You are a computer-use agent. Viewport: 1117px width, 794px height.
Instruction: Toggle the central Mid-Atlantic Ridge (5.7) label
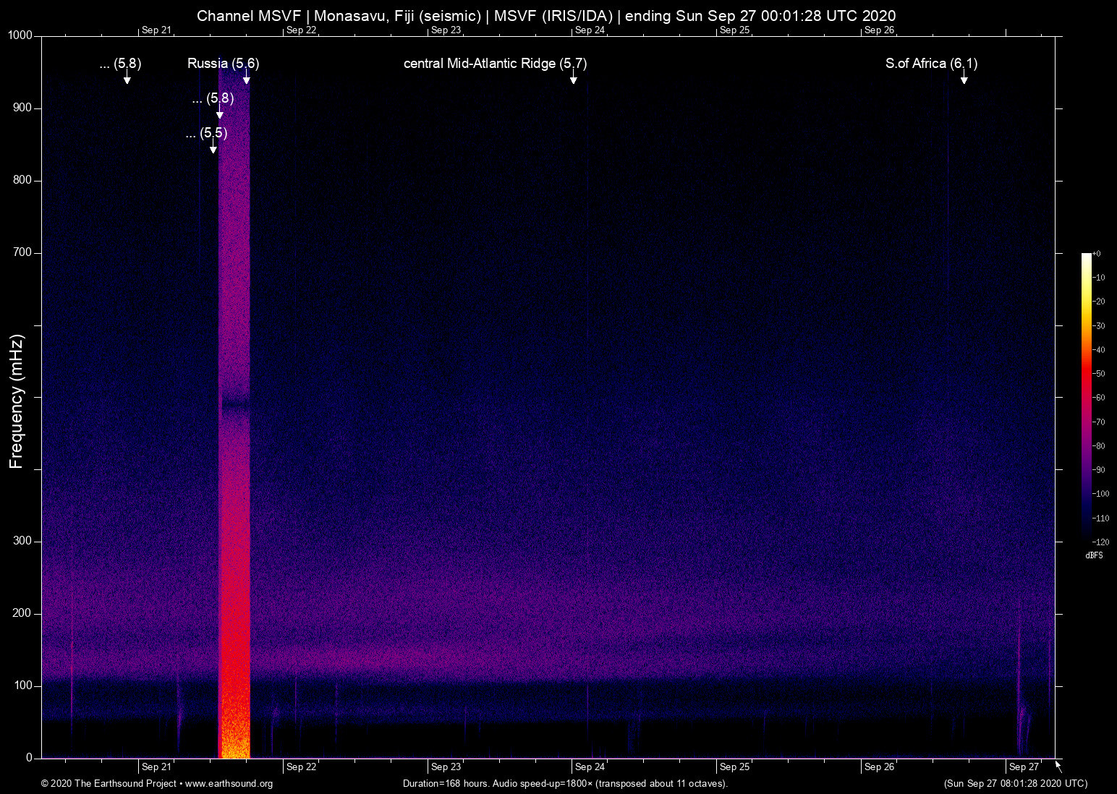[495, 64]
